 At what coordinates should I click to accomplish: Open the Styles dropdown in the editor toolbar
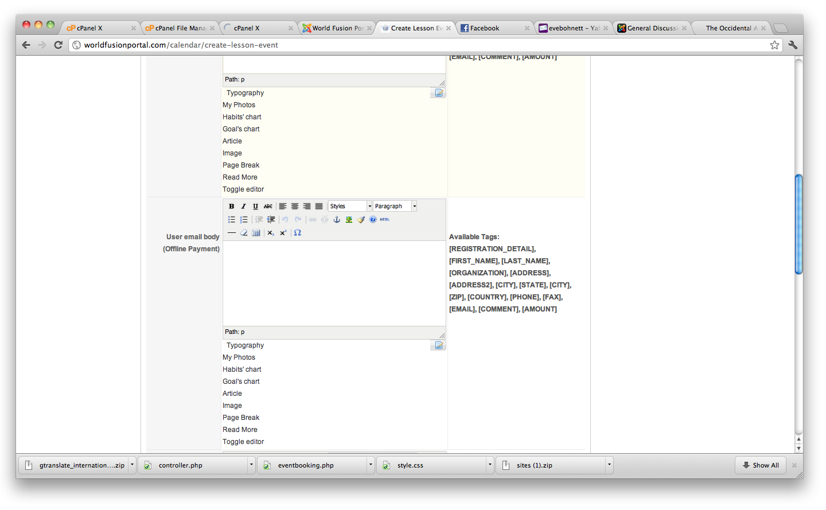coord(350,206)
